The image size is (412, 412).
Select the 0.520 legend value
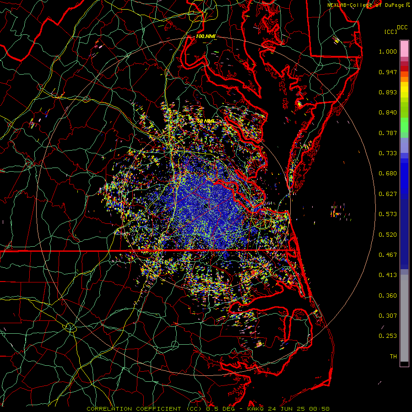click(x=388, y=235)
